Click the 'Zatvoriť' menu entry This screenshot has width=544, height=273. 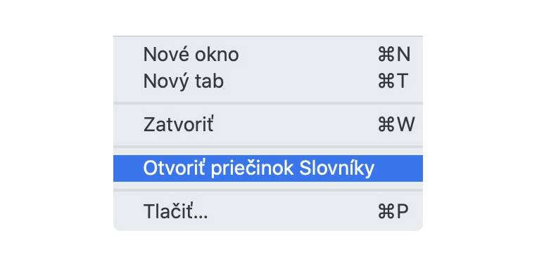tap(268, 124)
